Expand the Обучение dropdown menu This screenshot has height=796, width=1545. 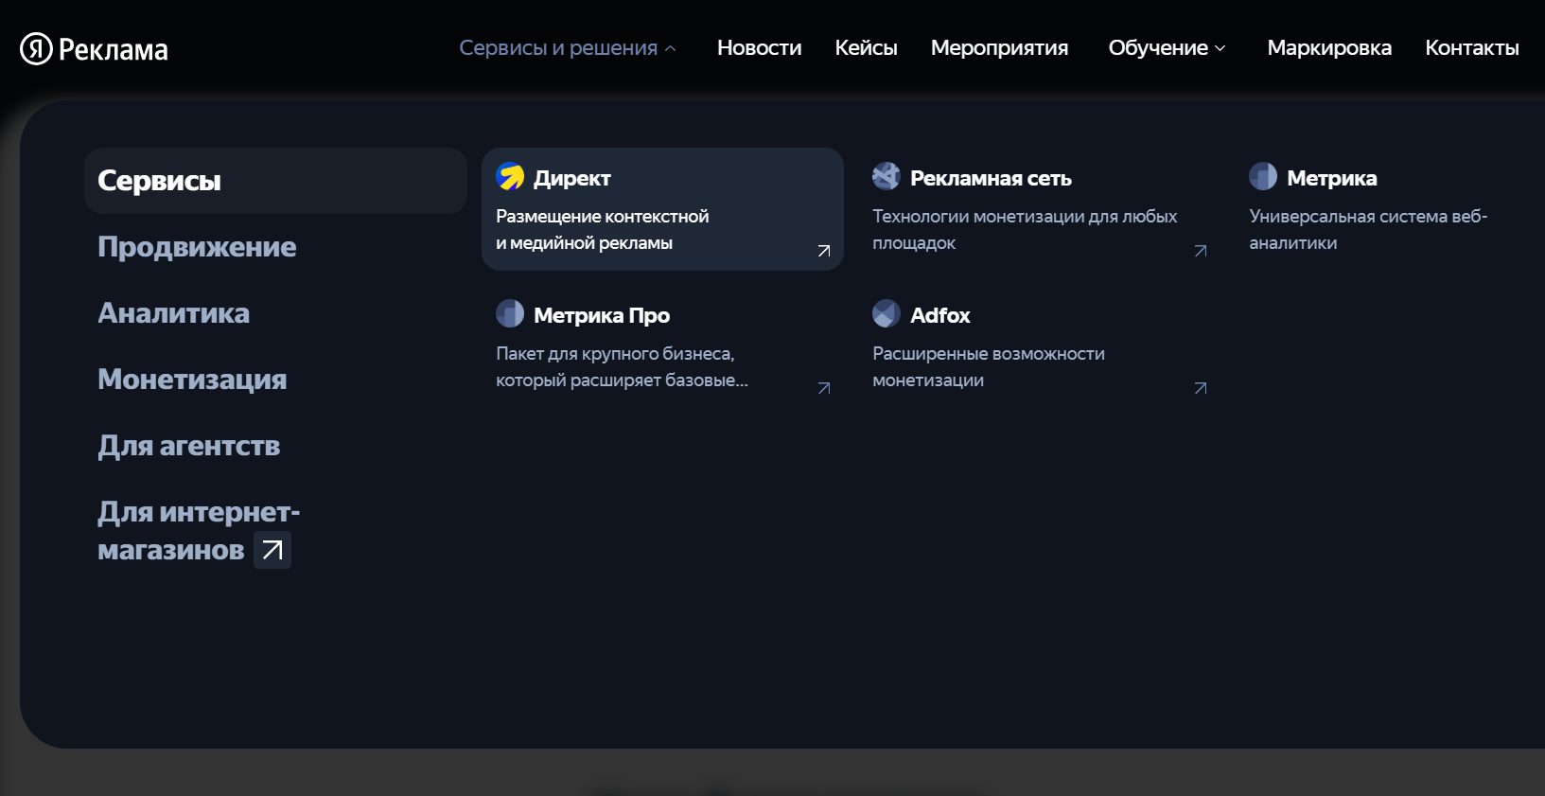(x=1167, y=48)
